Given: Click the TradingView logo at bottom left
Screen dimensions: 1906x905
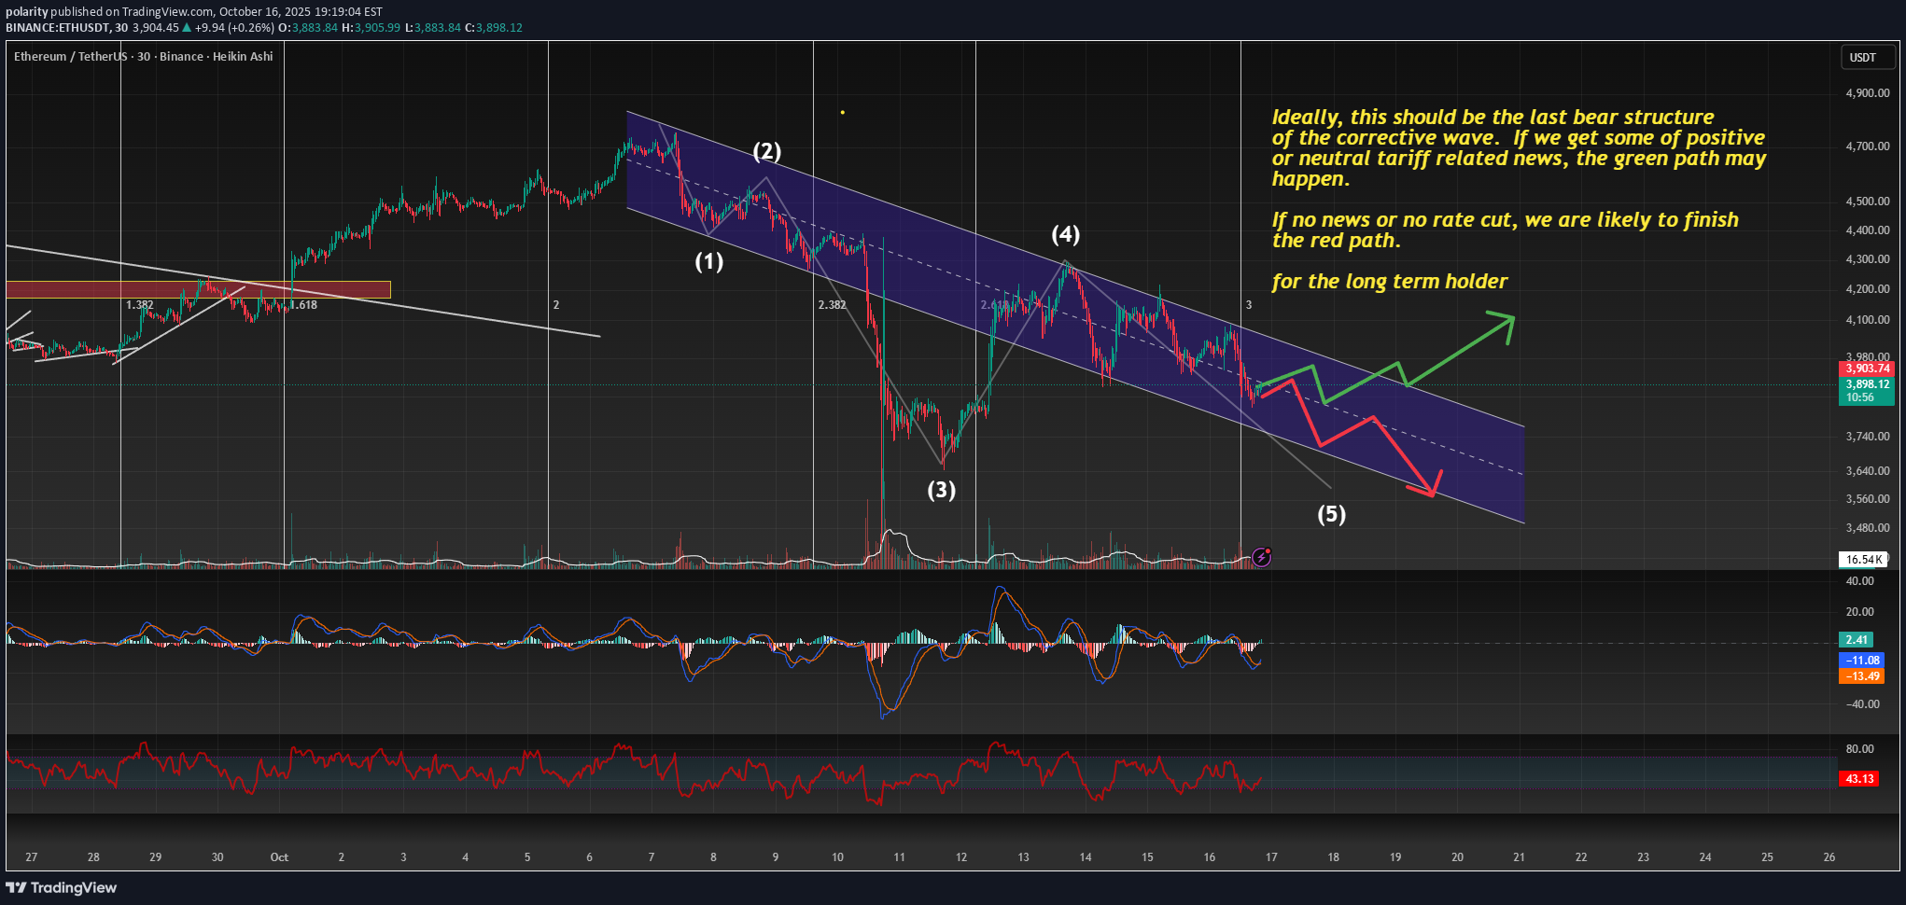Looking at the screenshot, I should coord(62,887).
